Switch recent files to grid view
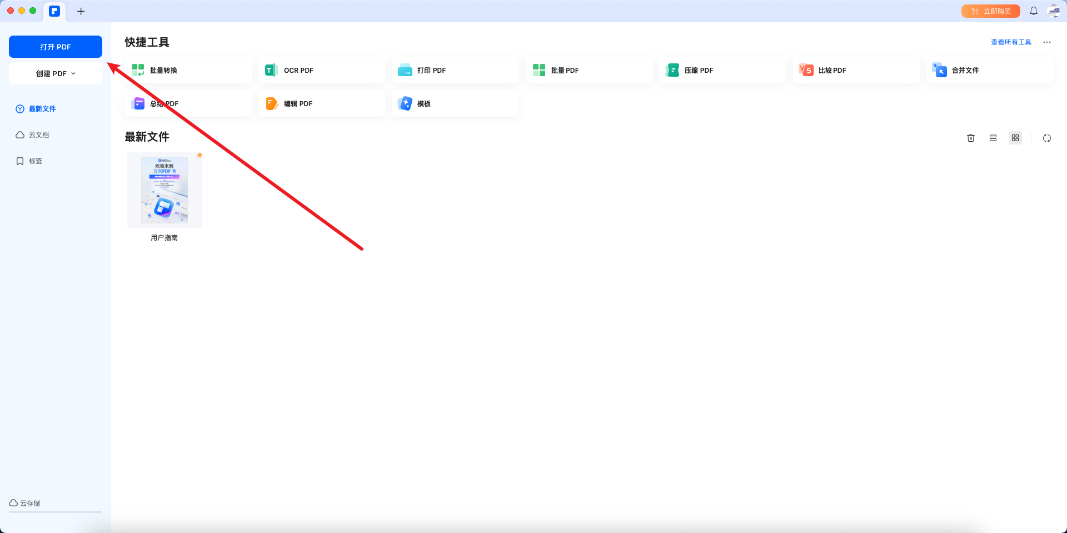 (x=1015, y=138)
